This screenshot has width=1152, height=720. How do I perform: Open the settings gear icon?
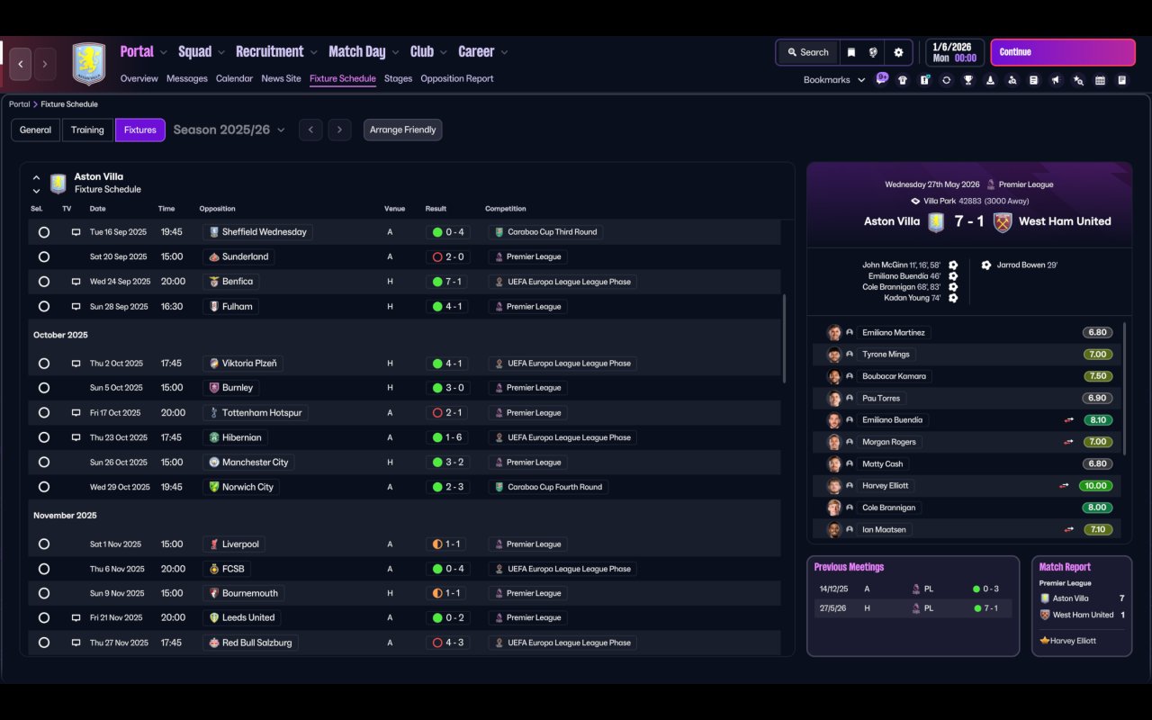tap(898, 52)
